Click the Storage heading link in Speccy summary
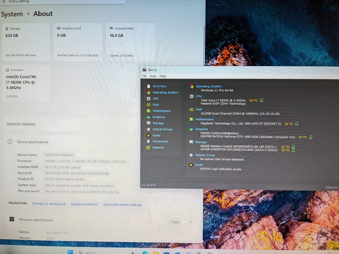Screen dimensions: 339x254 pyautogui.click(x=201, y=142)
